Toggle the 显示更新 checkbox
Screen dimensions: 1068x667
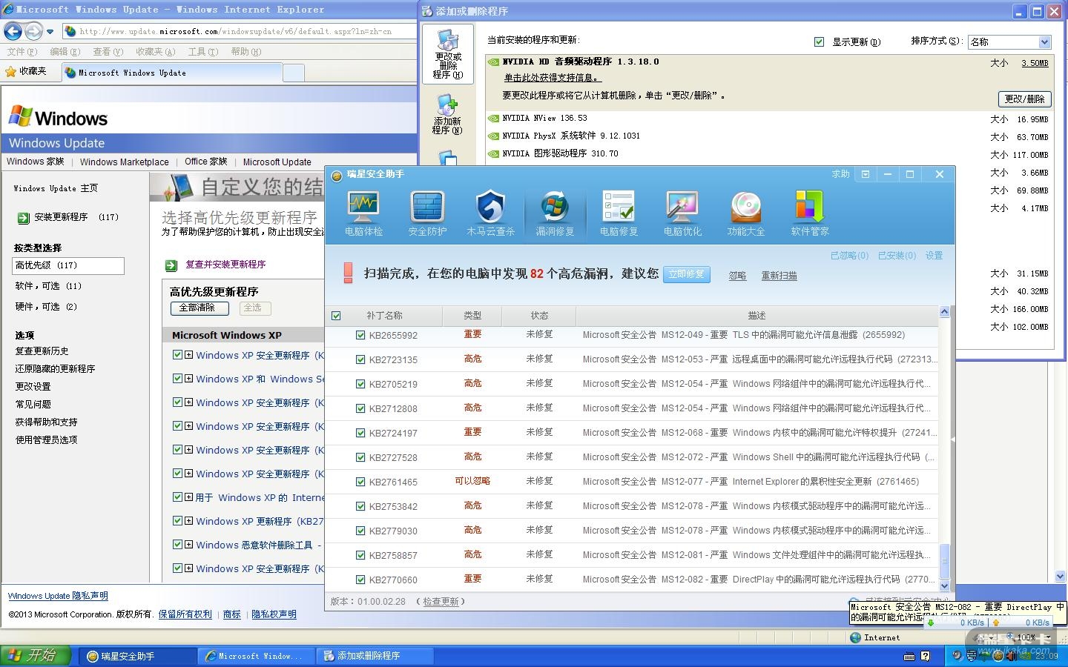point(819,42)
